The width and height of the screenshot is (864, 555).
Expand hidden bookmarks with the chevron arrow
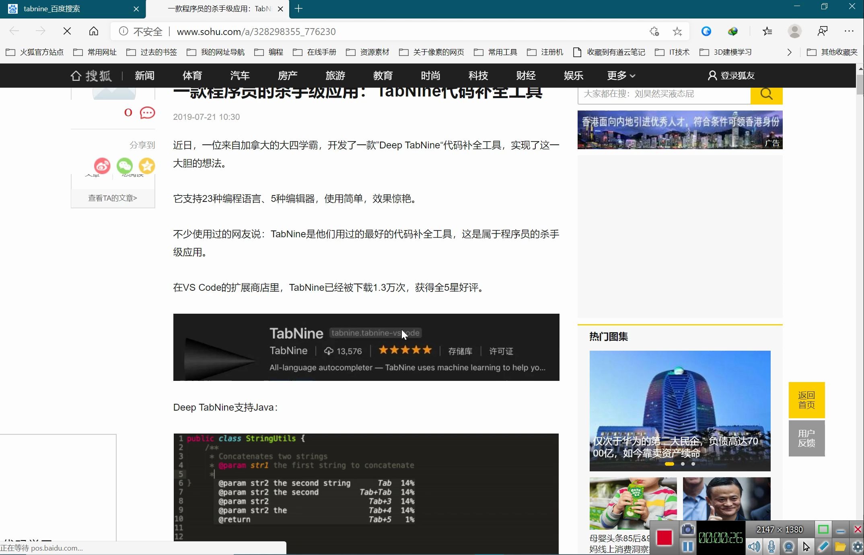coord(789,52)
